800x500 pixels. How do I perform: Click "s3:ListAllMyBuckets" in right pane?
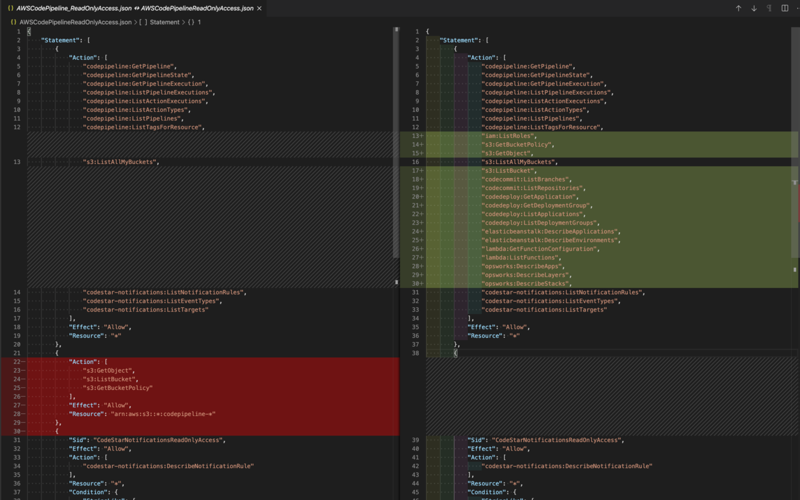518,162
